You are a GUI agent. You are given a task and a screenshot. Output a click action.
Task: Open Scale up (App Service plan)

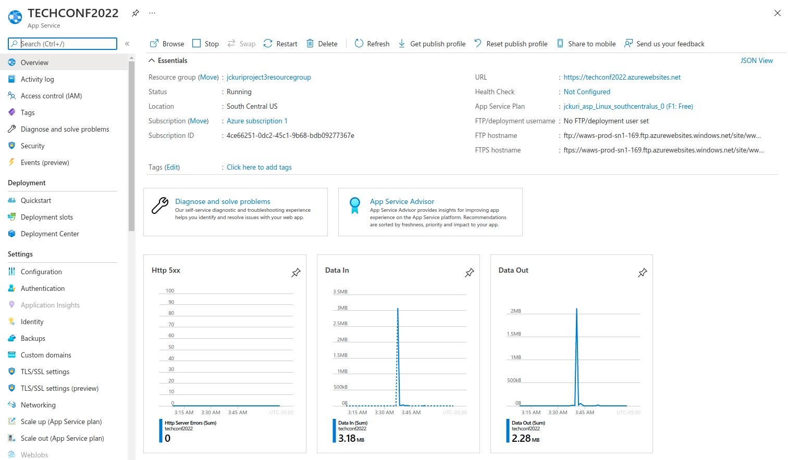click(x=64, y=421)
